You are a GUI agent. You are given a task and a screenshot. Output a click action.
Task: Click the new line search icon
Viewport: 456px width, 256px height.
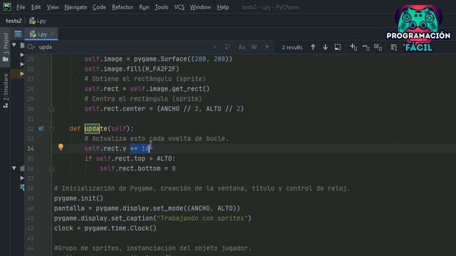tap(227, 47)
